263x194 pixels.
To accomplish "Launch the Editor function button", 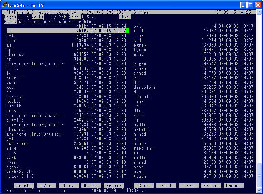I will tap(211, 186).
